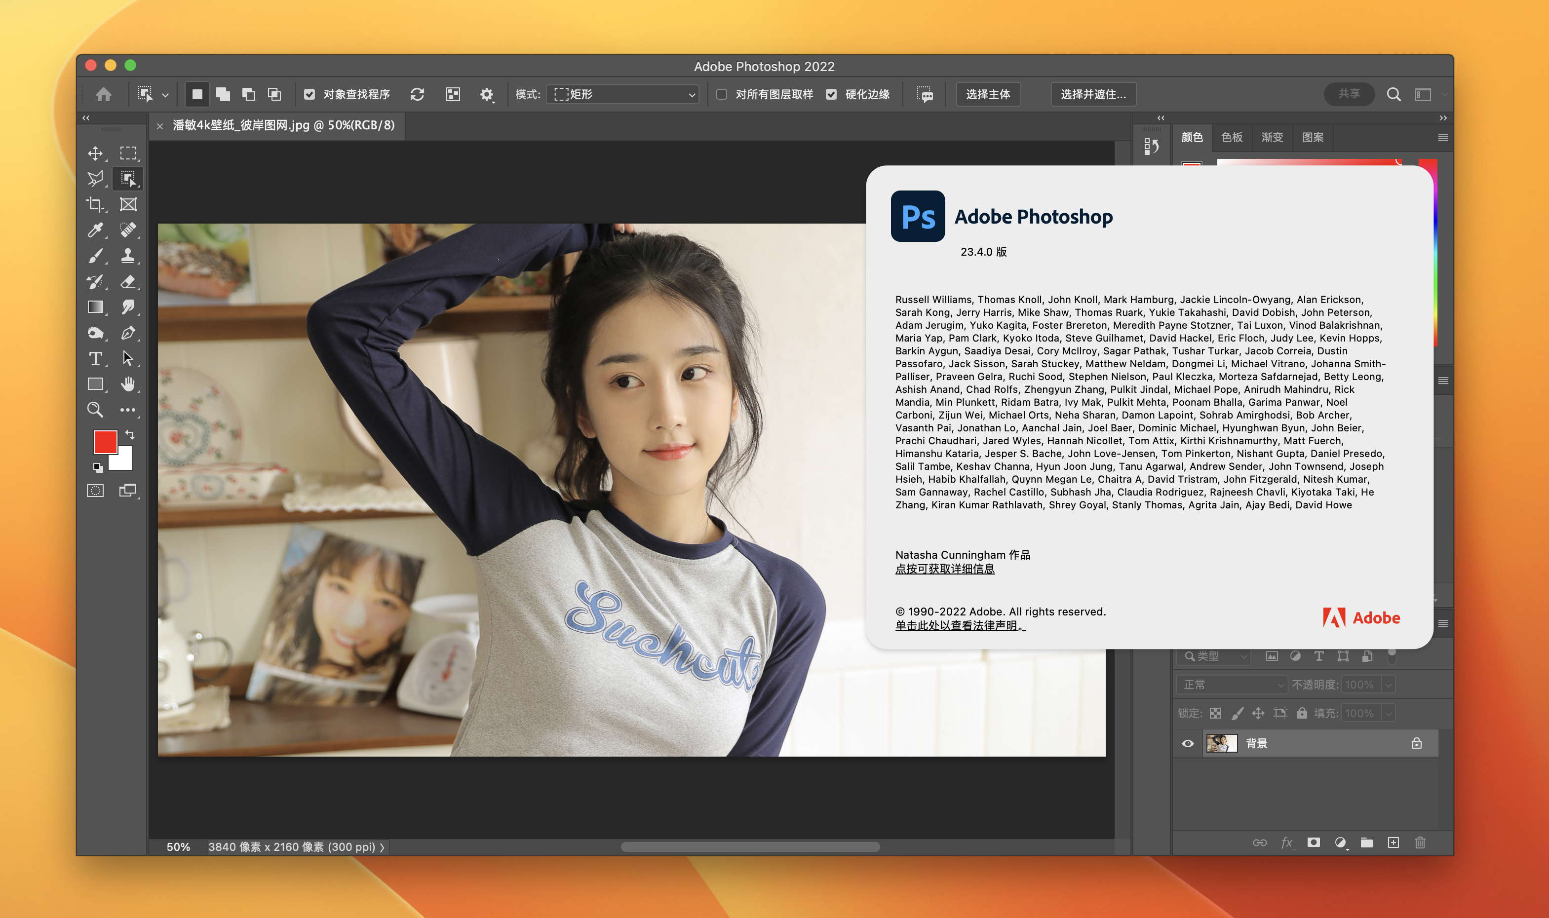This screenshot has height=918, width=1549.
Task: Select the Clone Stamp tool
Action: tap(128, 256)
